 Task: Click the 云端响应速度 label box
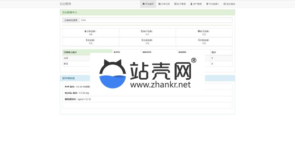pos(71,20)
